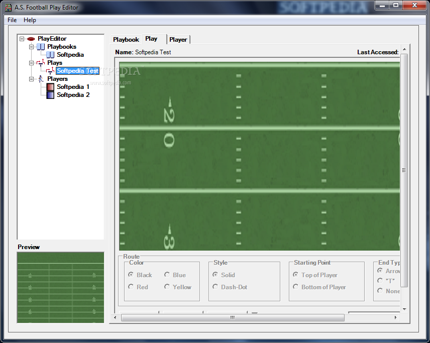Select the Softpedia playbook tree item
This screenshot has width=430, height=343.
(70, 55)
